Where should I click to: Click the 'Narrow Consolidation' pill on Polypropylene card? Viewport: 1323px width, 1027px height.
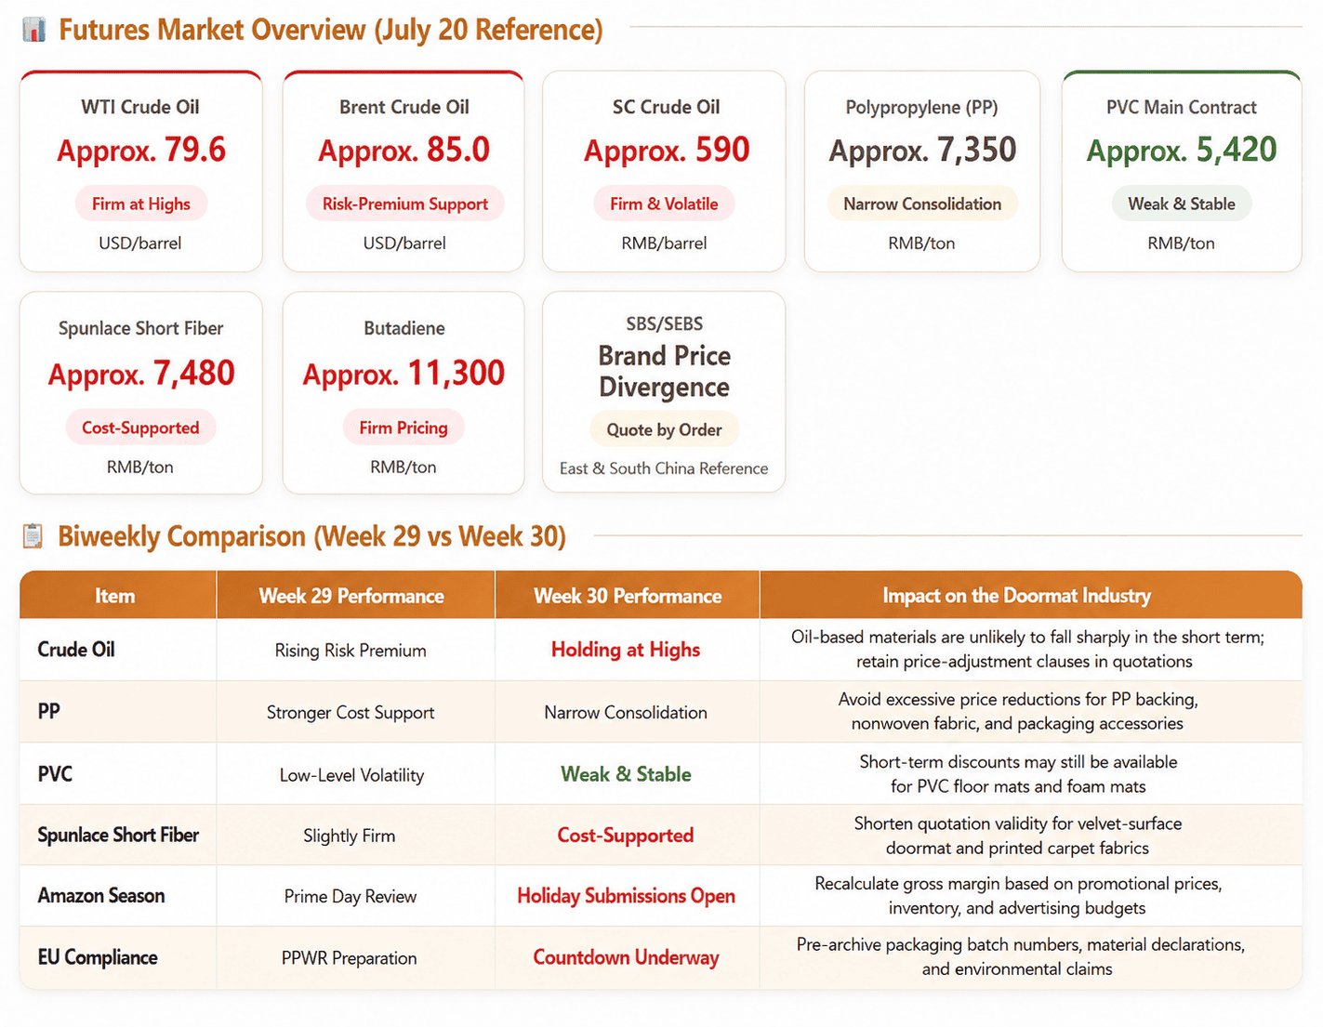pyautogui.click(x=922, y=204)
